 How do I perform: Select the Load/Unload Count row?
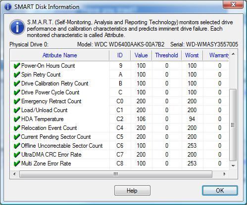coord(120,110)
